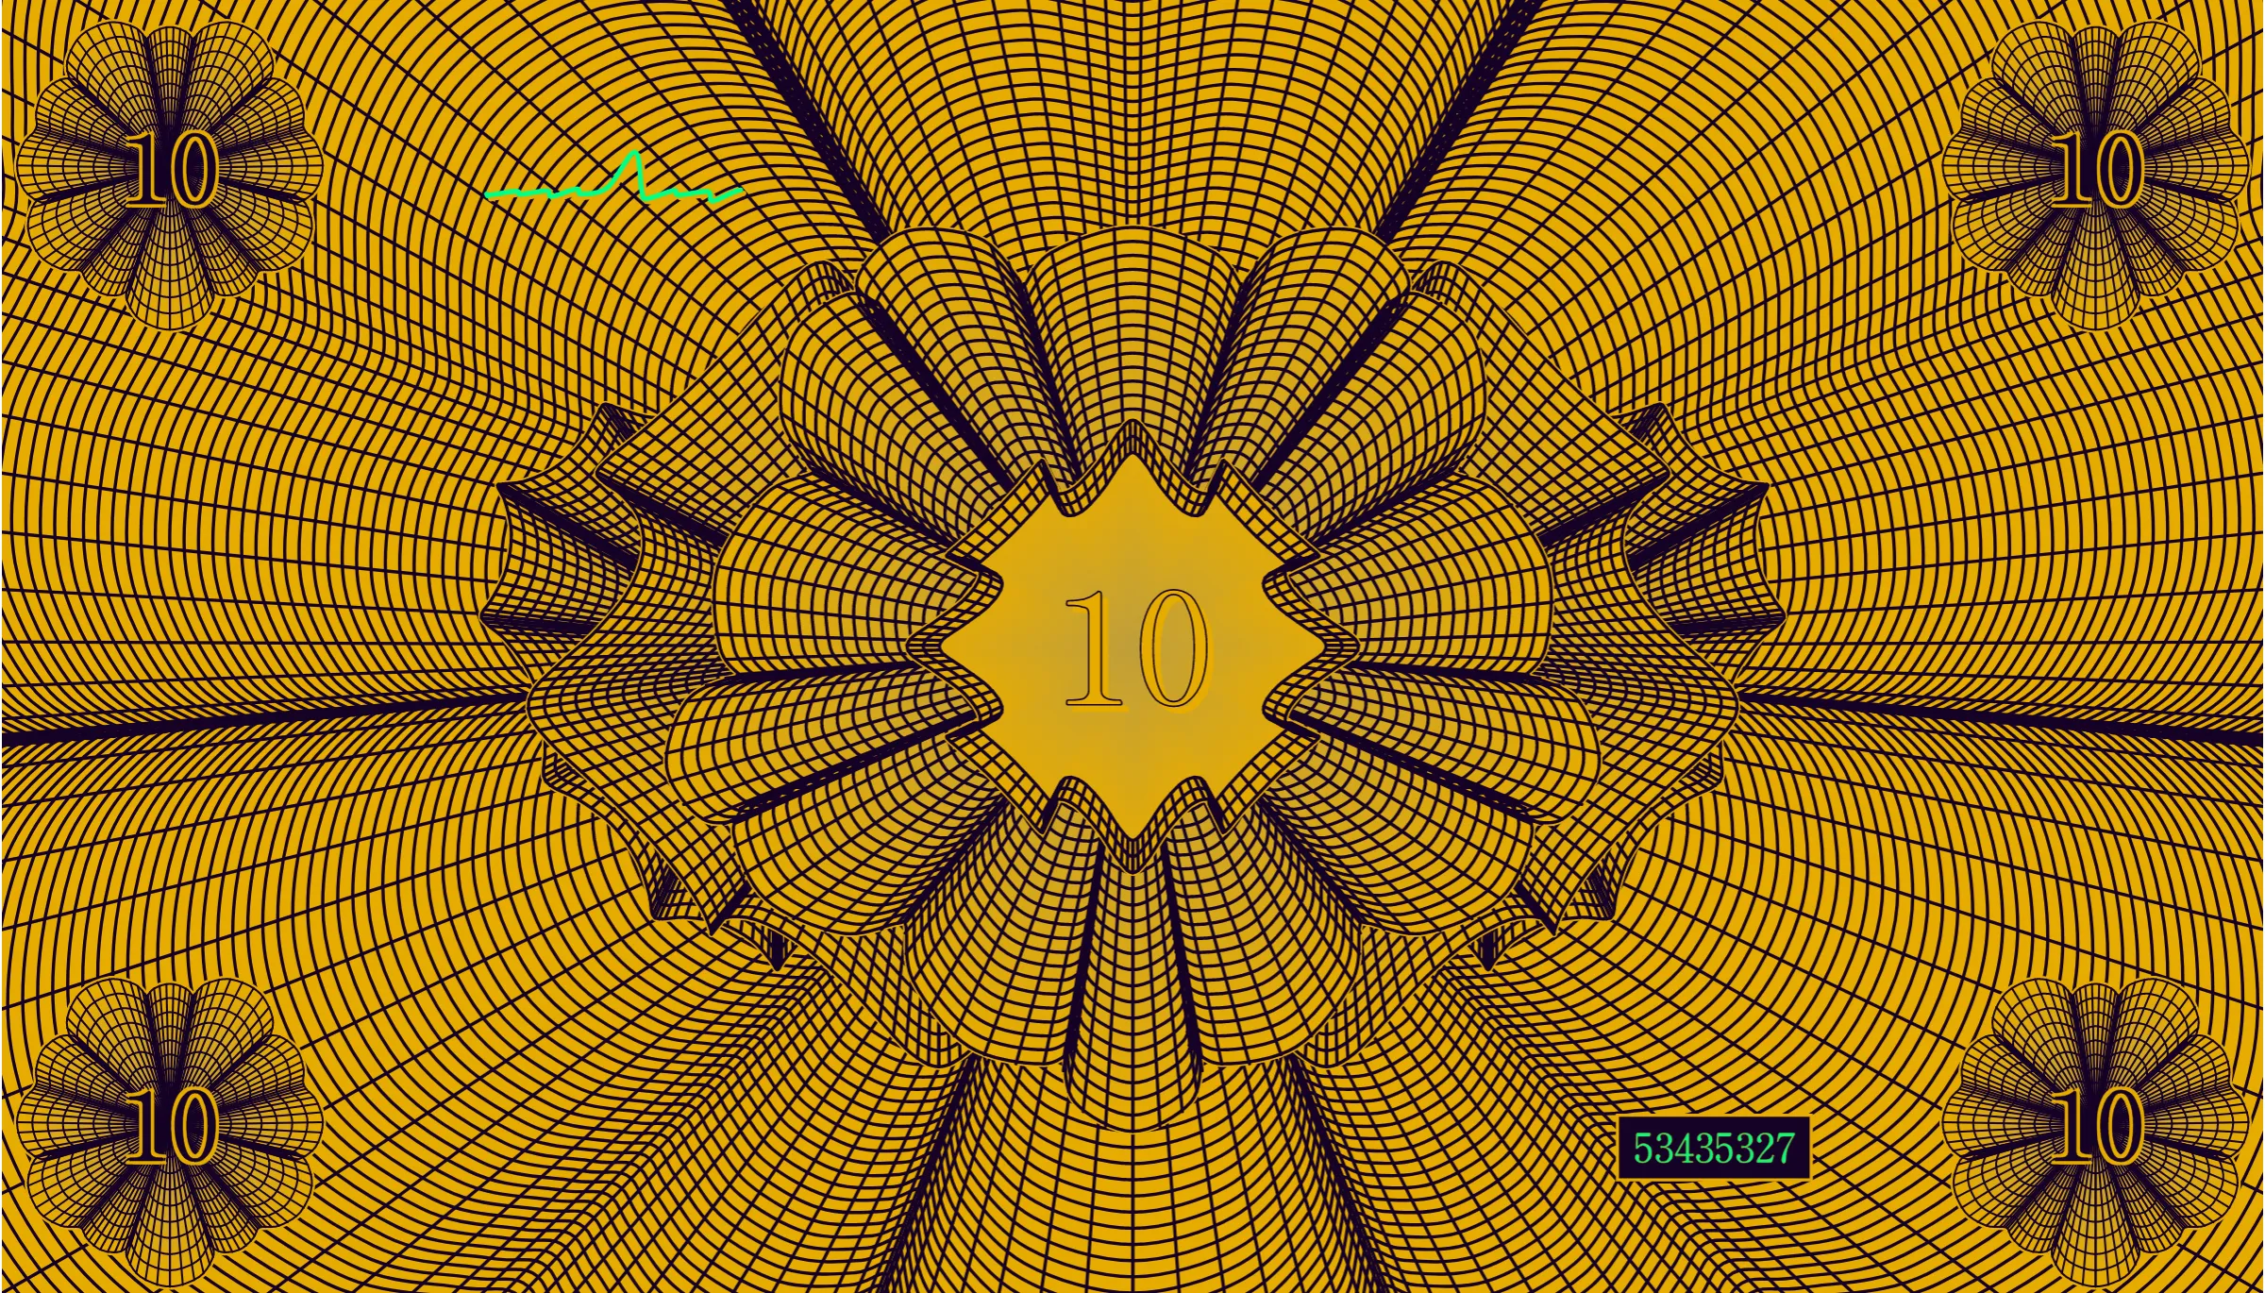Click the last digit "7" of the serial number
Screen dimensions: 2265x1293
(x=1785, y=1149)
